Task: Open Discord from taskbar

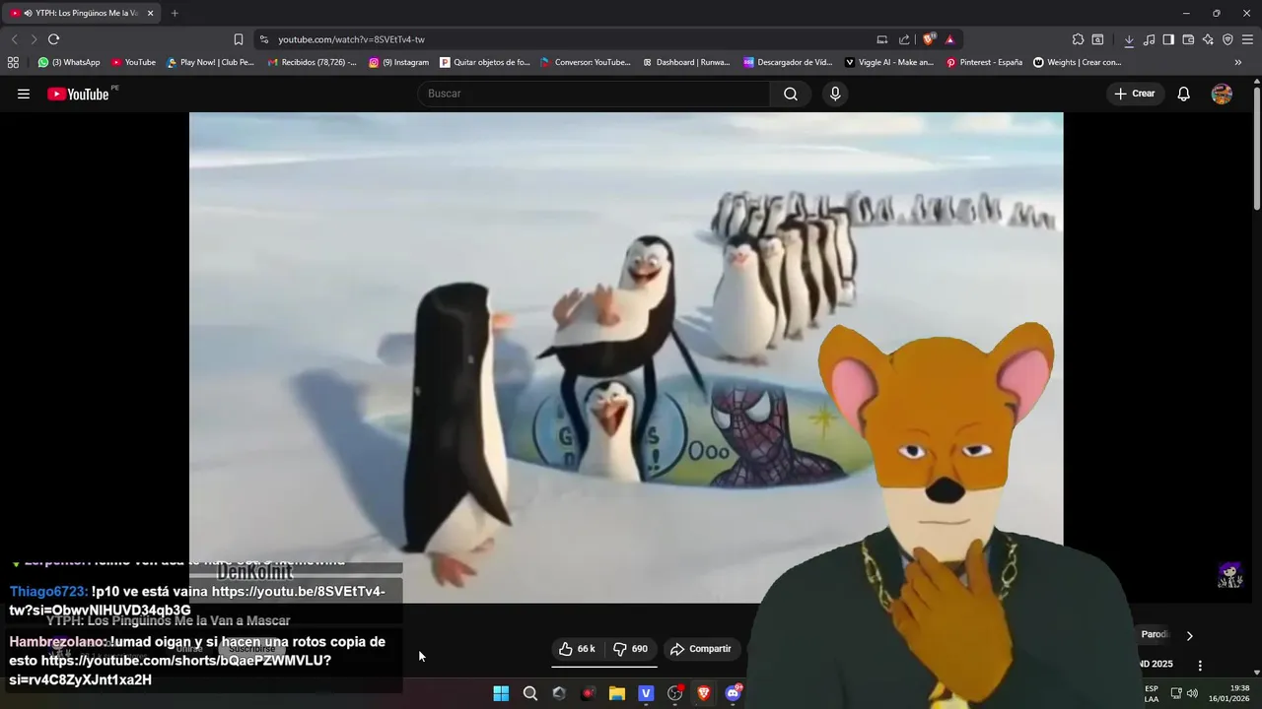Action: tap(733, 693)
